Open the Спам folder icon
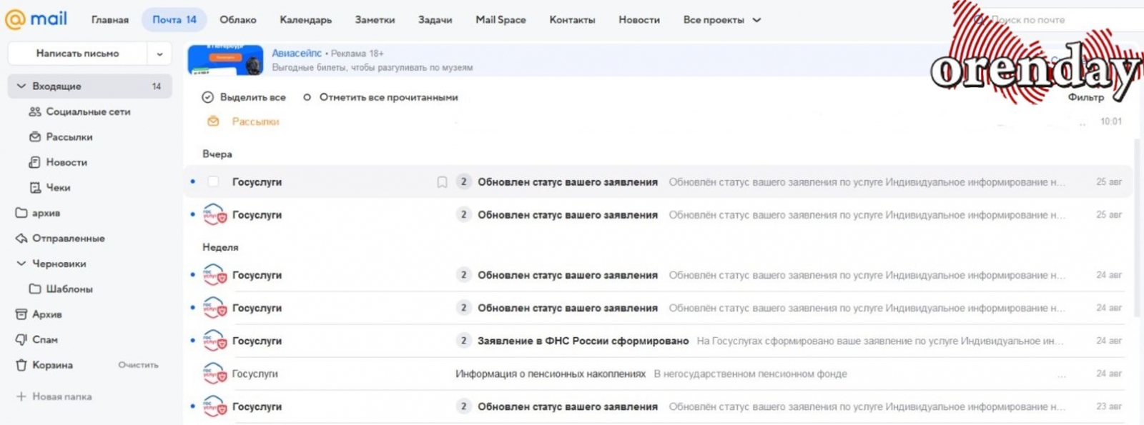The image size is (1144, 425). (x=21, y=340)
